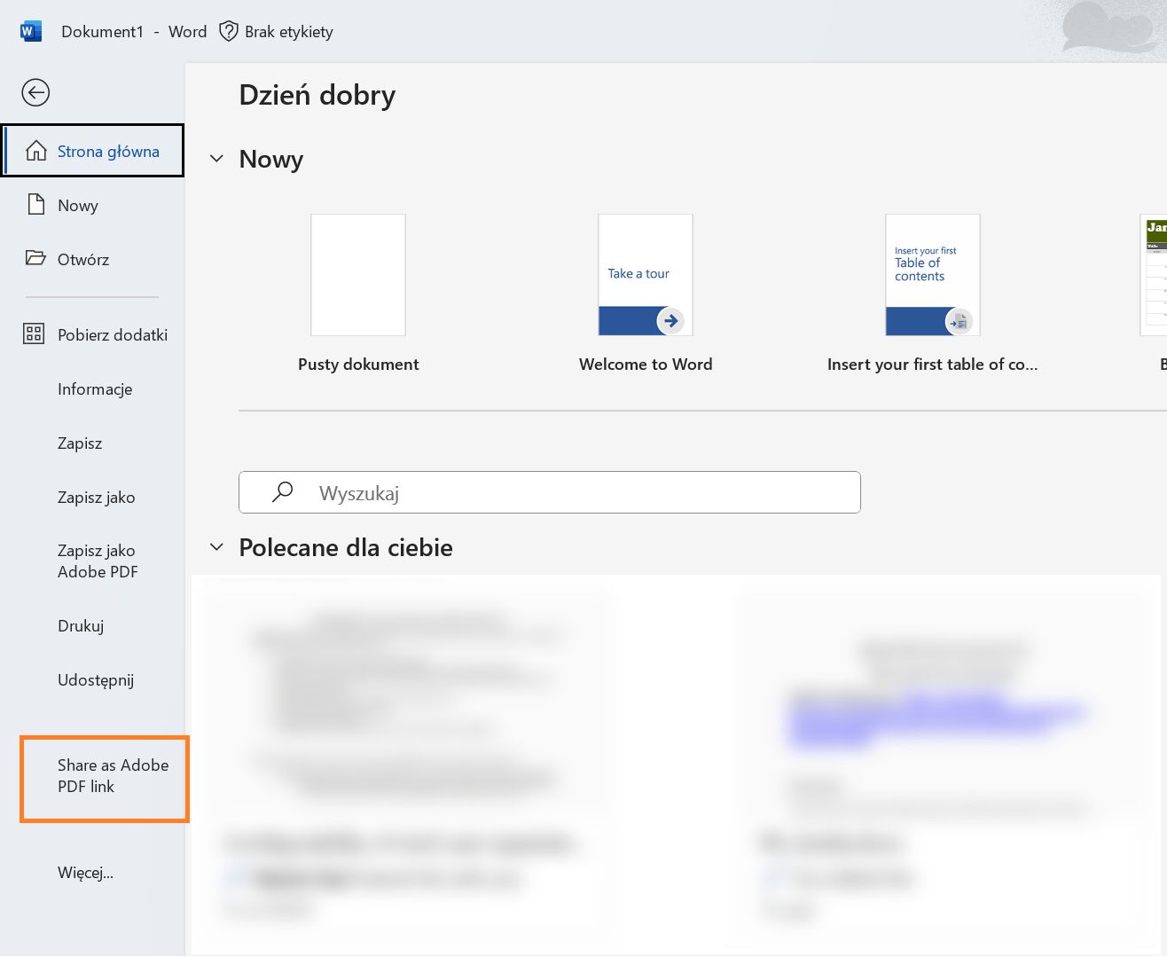Click the badge icon on Table of contents template

click(959, 322)
